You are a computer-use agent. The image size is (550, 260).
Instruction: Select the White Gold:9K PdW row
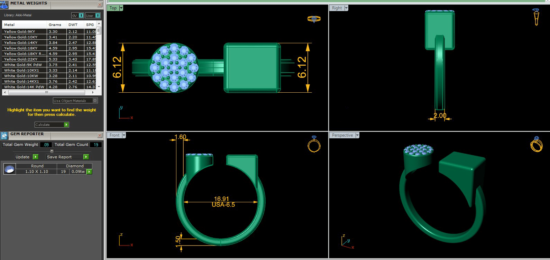[49, 65]
